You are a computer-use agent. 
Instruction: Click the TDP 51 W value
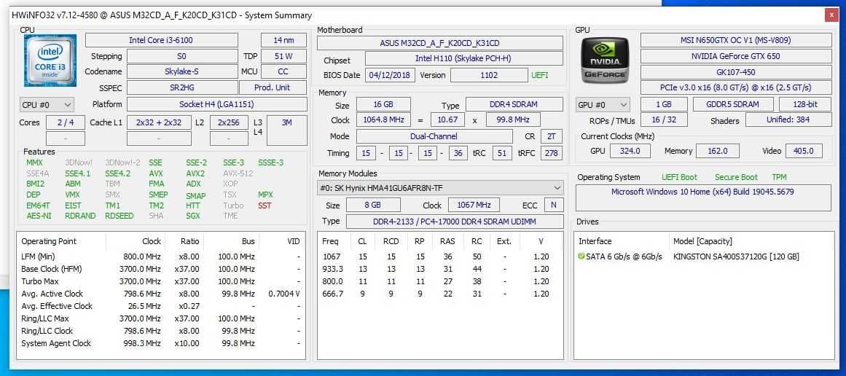click(x=283, y=56)
